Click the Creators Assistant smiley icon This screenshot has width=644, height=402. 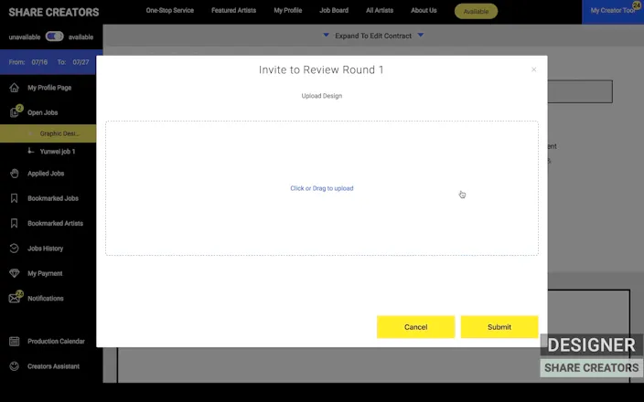14,366
